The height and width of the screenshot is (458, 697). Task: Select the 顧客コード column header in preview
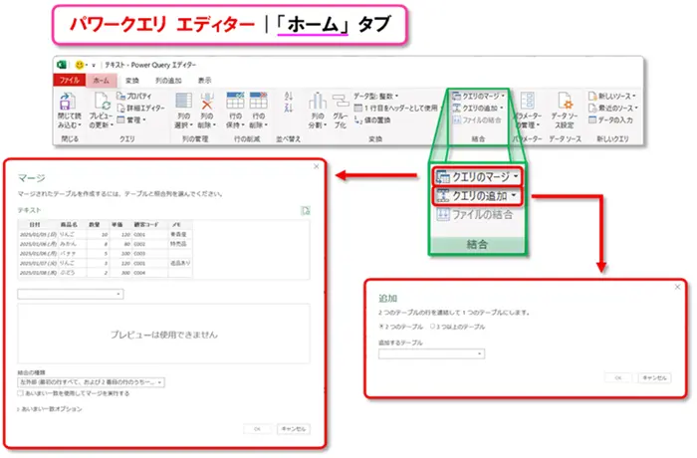pos(146,225)
